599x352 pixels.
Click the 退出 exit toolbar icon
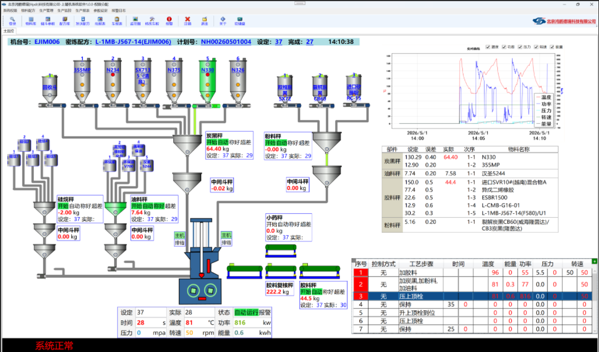[204, 21]
